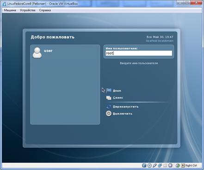This screenshot has width=204, height=170.
Task: Click the restart arrows icon
Action: tap(109, 107)
